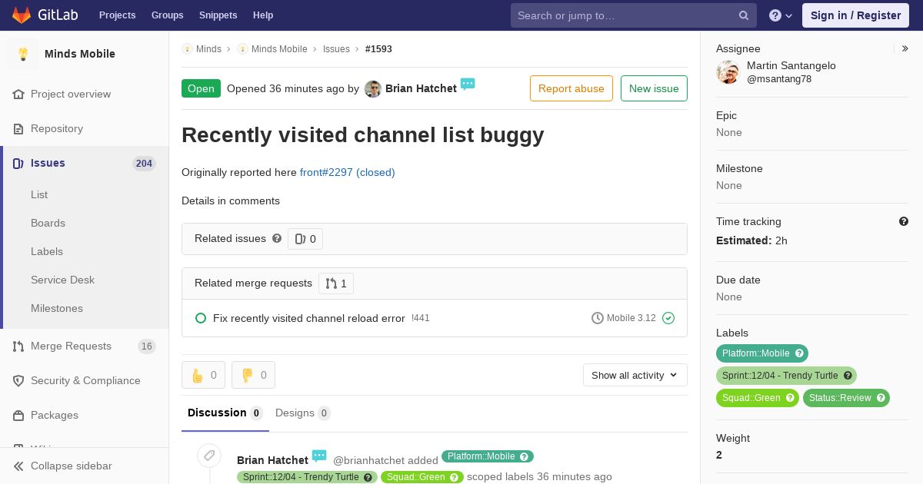Click the Related issues help icon

(x=277, y=239)
